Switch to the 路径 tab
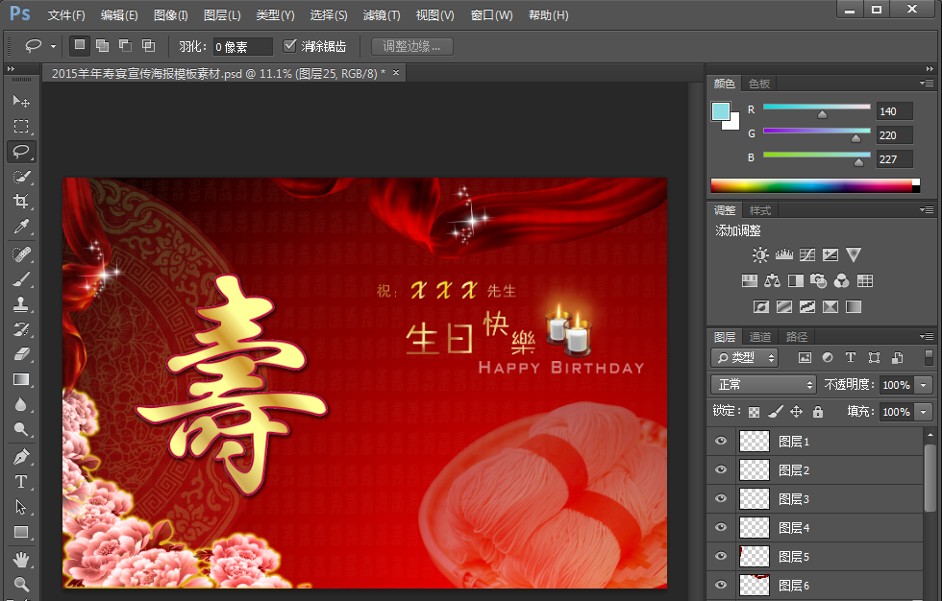The height and width of the screenshot is (601, 942). (797, 337)
